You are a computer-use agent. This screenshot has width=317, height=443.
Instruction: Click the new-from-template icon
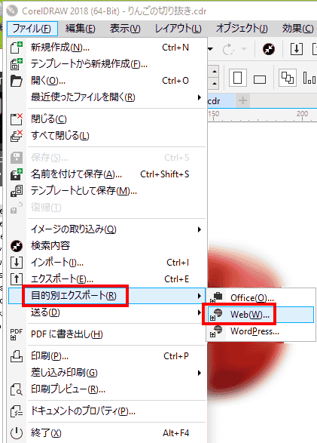point(17,64)
